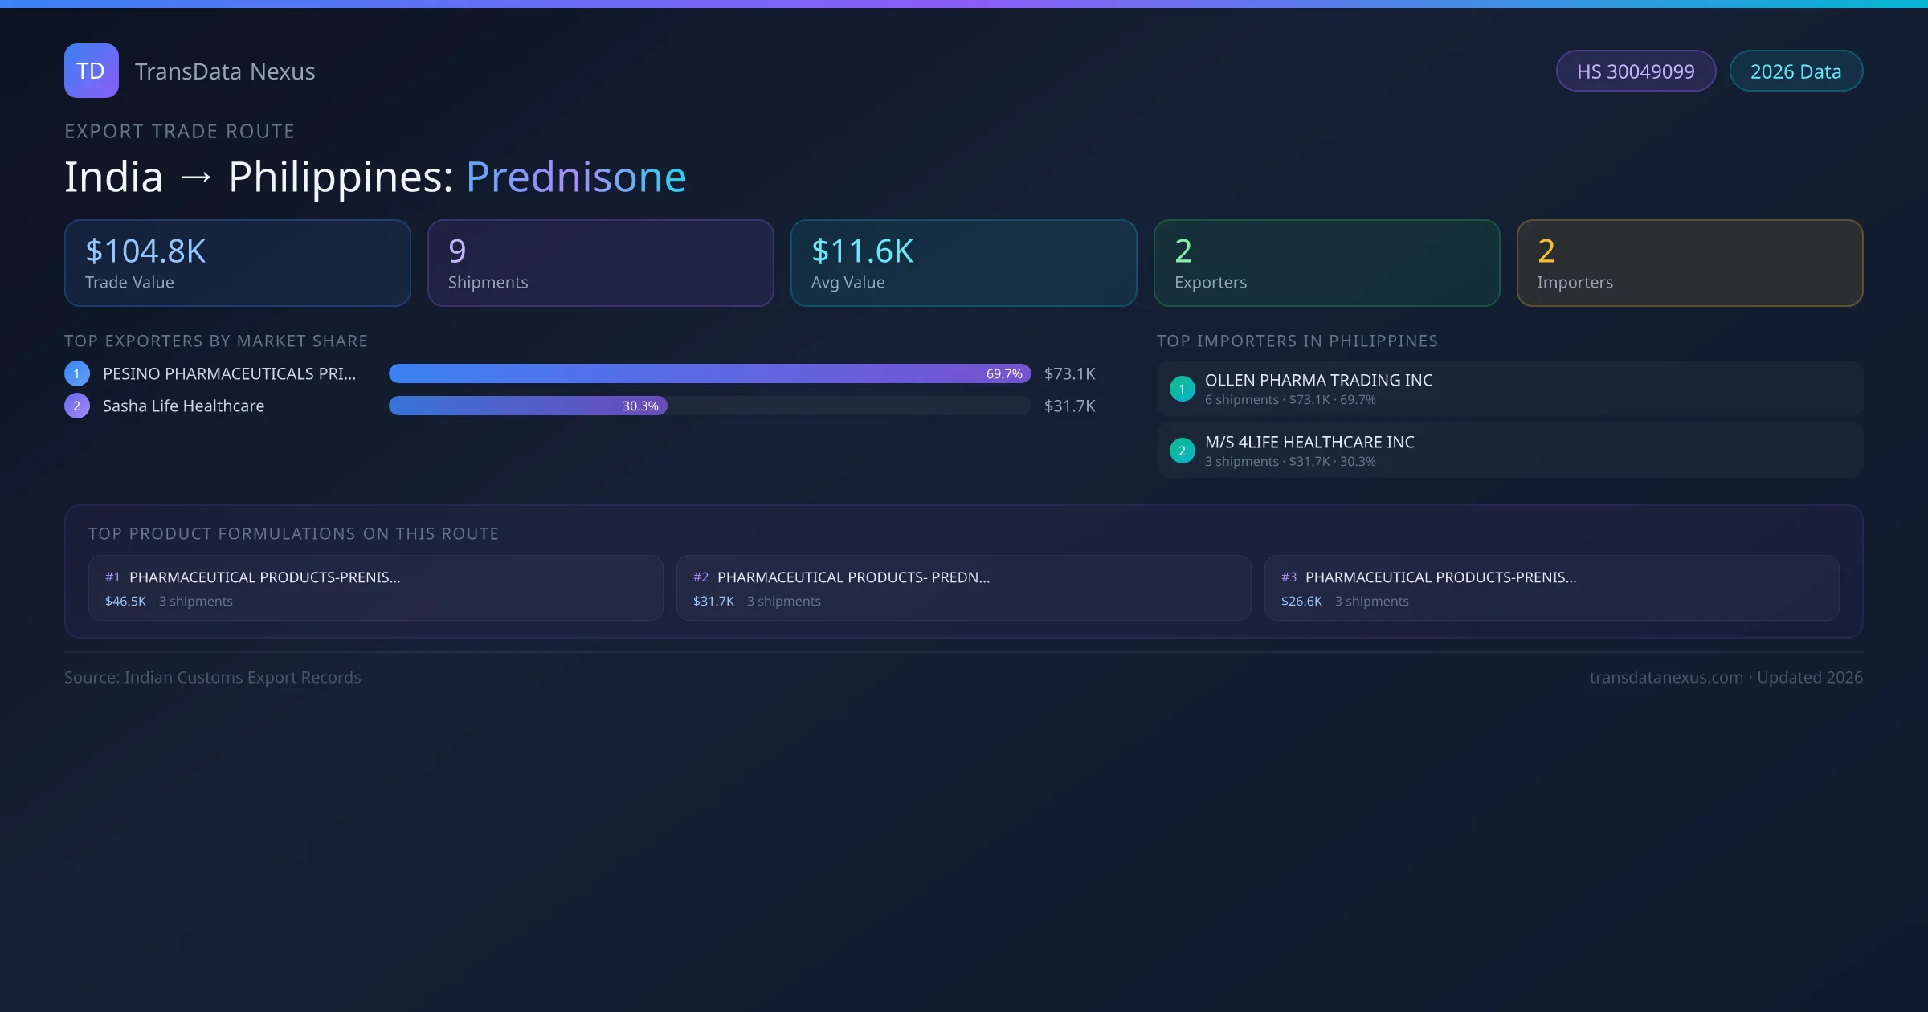Click the blue rank 1 exporter badge
The width and height of the screenshot is (1928, 1012).
[77, 373]
